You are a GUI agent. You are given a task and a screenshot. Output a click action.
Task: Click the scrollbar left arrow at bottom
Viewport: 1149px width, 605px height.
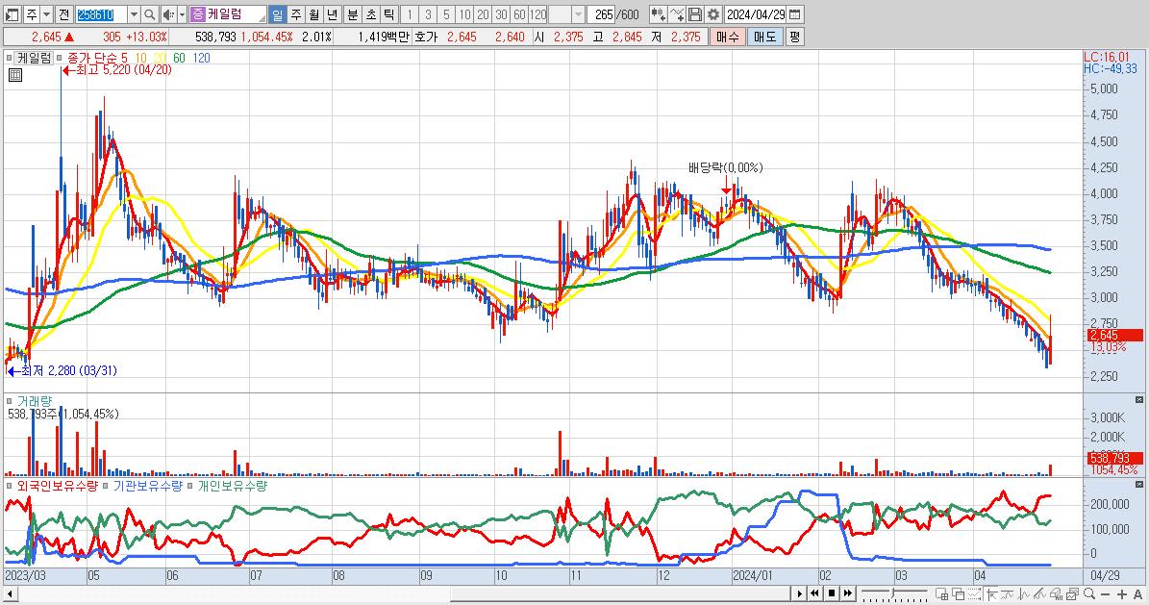click(10, 593)
